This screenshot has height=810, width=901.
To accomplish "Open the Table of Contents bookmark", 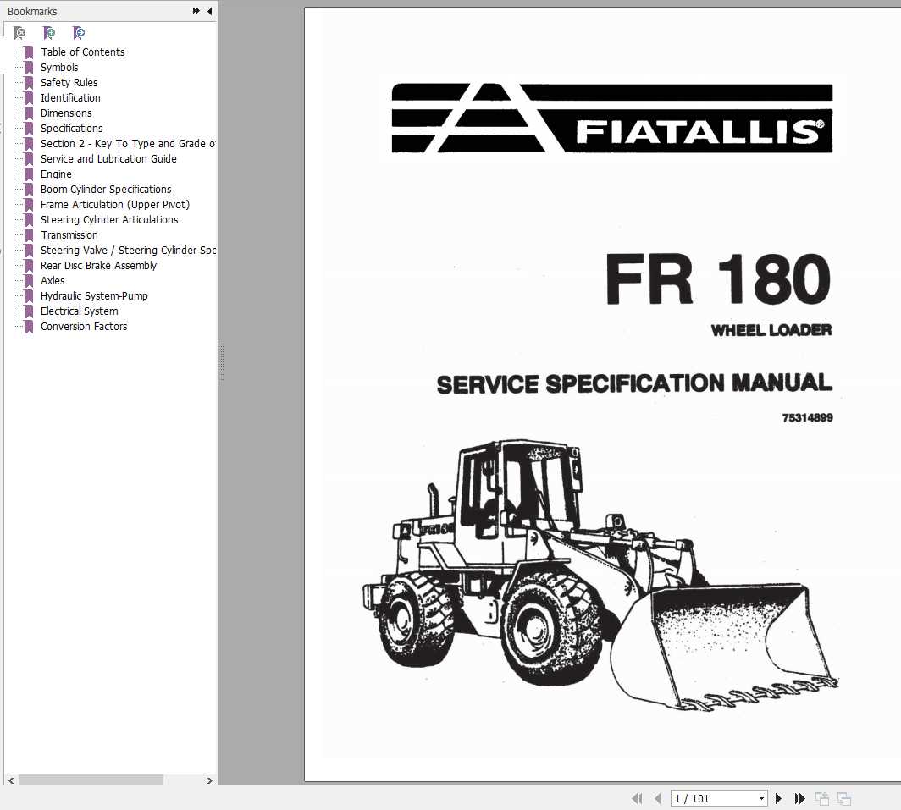I will [x=82, y=52].
